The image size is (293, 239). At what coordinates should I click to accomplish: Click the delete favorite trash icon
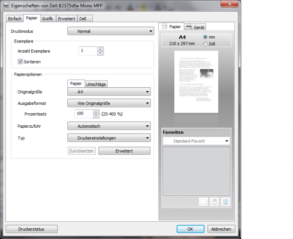pyautogui.click(x=225, y=201)
